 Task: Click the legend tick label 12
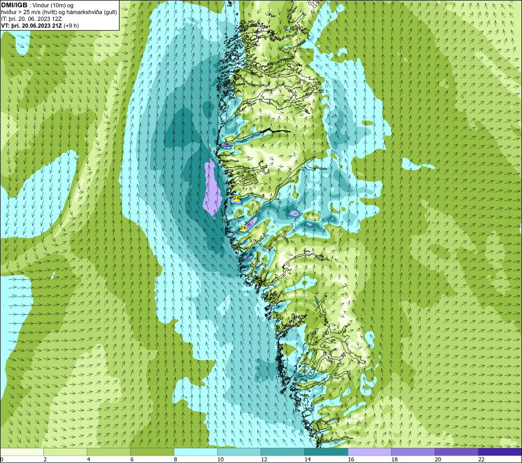(x=264, y=459)
